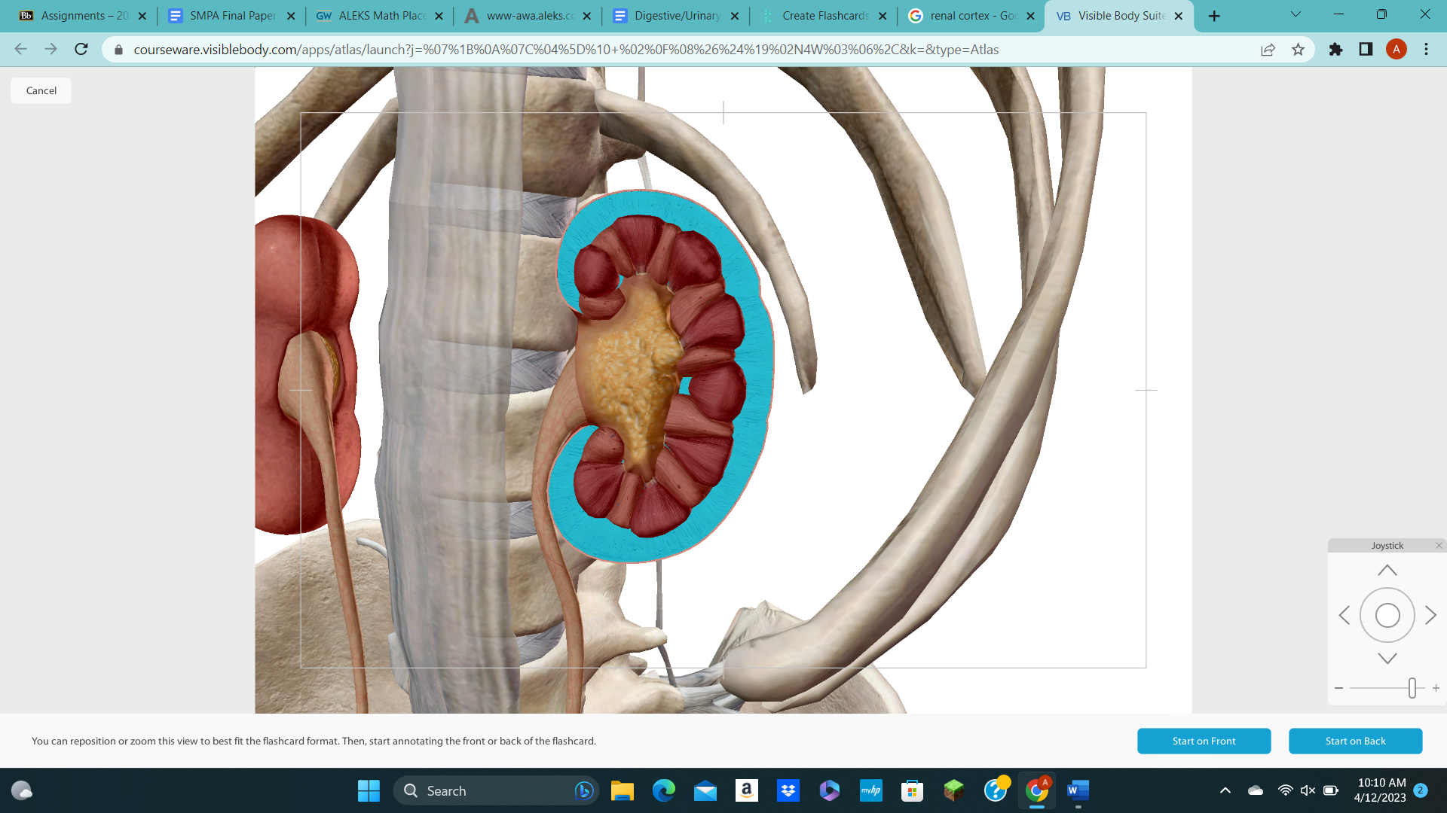Switch to the Digestive/Urinary tab
The width and height of the screenshot is (1447, 813).
click(x=675, y=15)
